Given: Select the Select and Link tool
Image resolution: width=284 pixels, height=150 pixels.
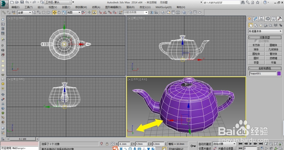Looking at the screenshot, I should point(4,13).
